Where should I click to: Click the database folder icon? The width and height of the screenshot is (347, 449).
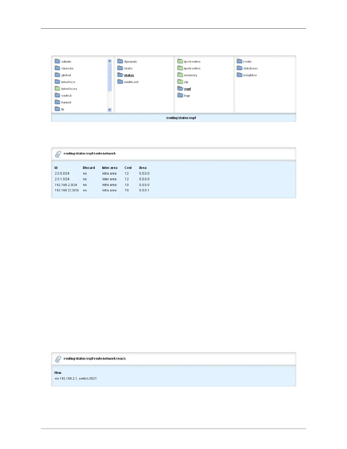240,68
